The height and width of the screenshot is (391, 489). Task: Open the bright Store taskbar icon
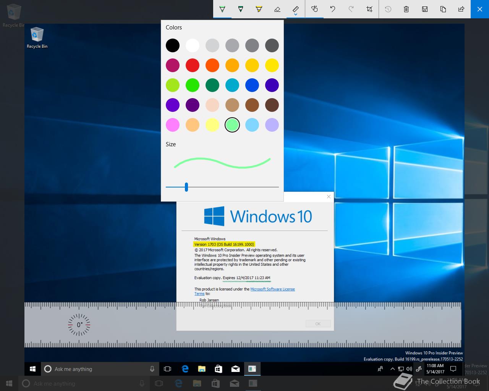coord(219,369)
